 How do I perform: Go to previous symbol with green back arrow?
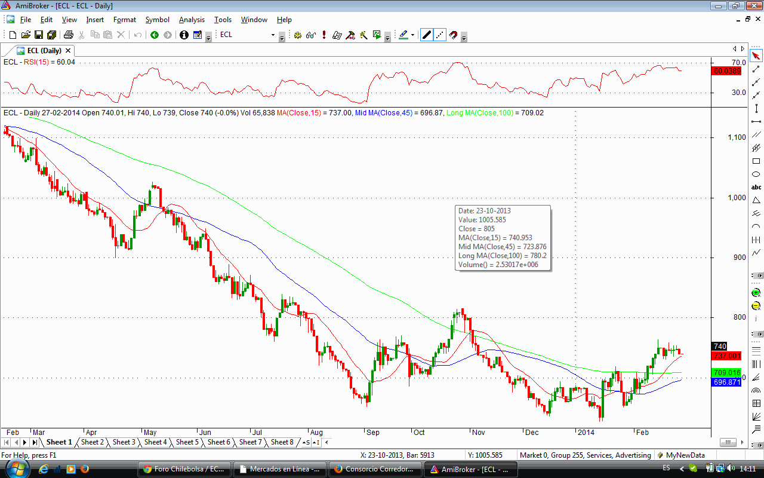tap(155, 35)
